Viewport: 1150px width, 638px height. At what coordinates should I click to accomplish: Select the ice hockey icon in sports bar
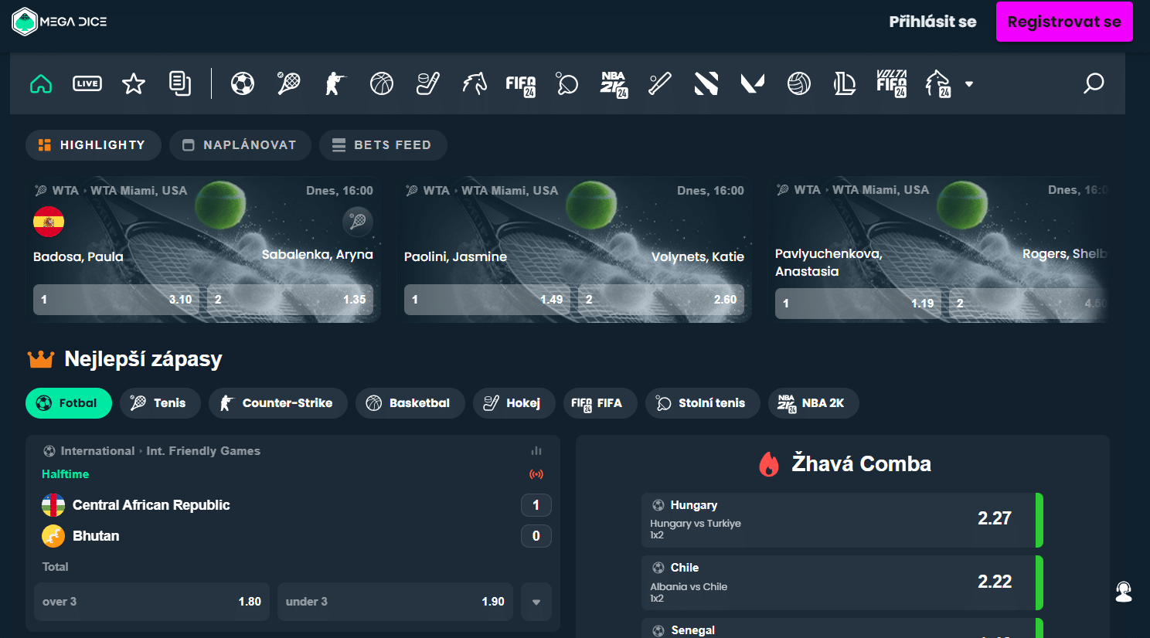[x=428, y=83]
